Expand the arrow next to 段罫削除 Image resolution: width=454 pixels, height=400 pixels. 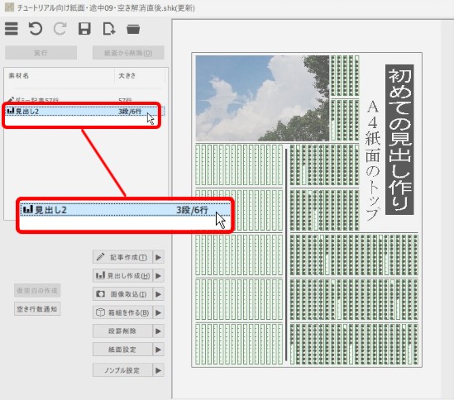[x=159, y=331]
